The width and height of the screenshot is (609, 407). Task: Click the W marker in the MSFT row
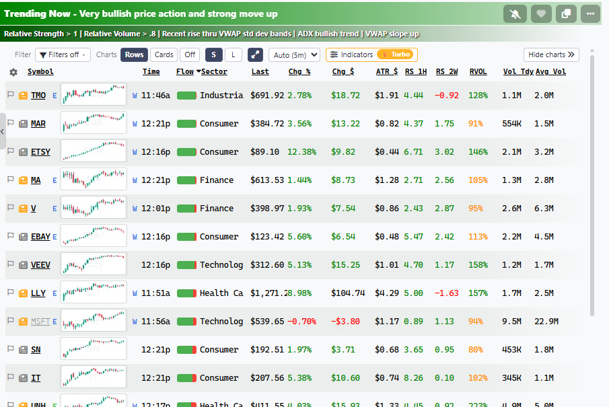[x=135, y=322]
